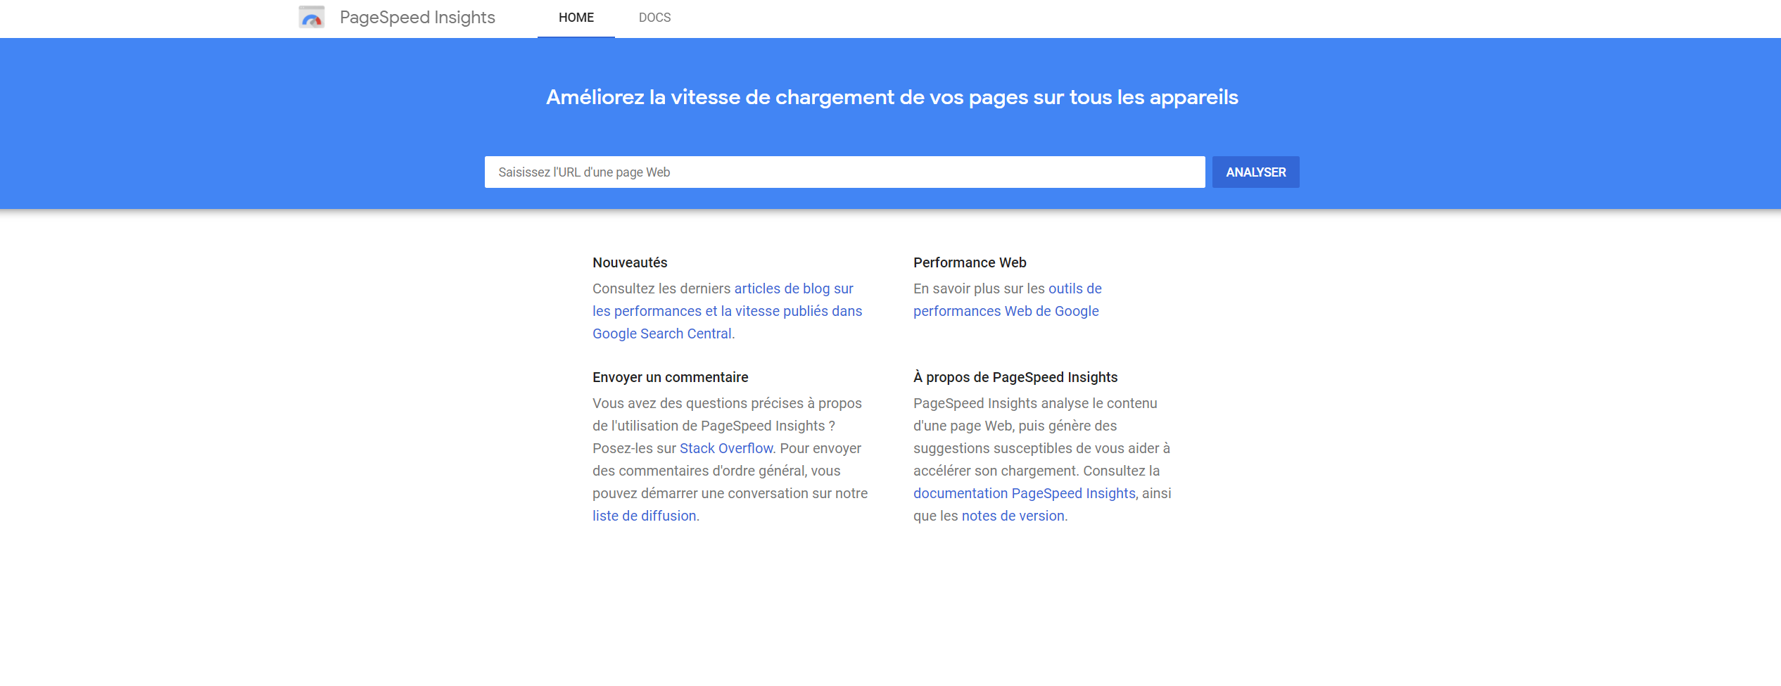Click the Améliorez la vitesse de chargement headline

[x=892, y=97]
